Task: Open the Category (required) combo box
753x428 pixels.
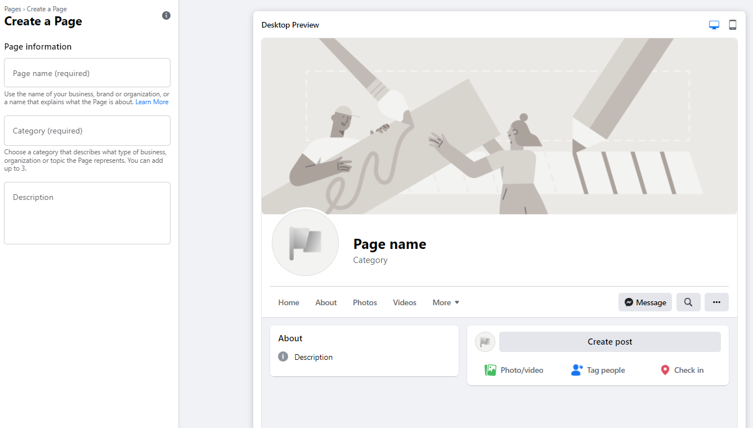Action: coord(87,131)
